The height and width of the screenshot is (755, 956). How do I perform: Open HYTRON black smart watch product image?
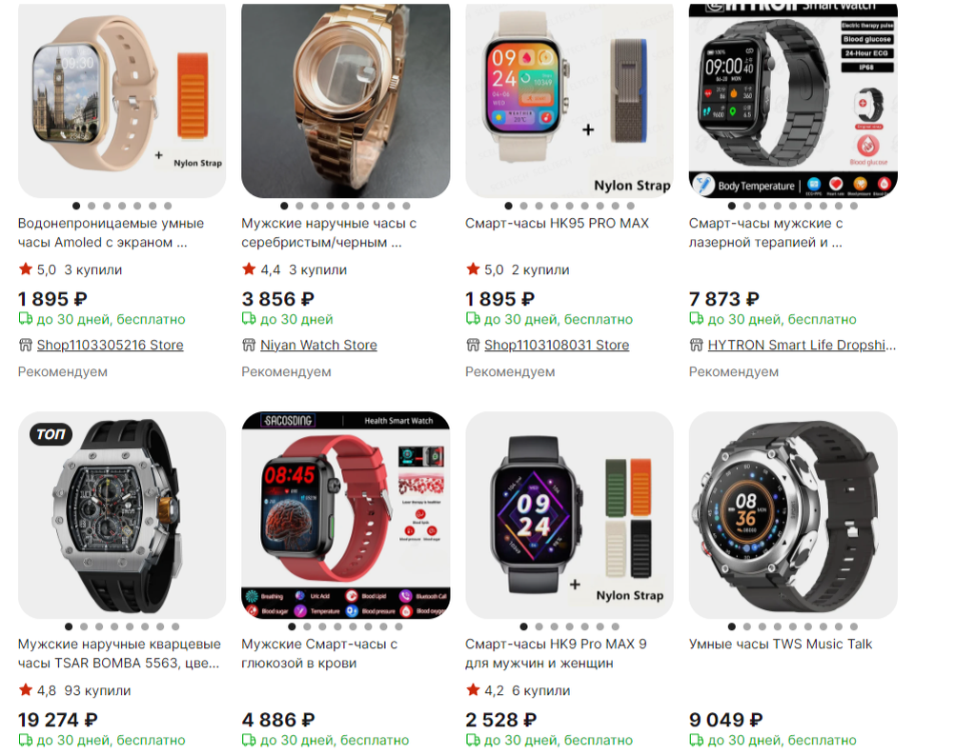coord(793,101)
